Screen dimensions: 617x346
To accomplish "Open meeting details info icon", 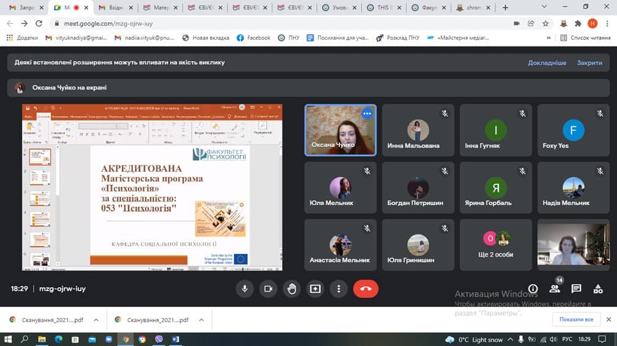I will point(533,289).
